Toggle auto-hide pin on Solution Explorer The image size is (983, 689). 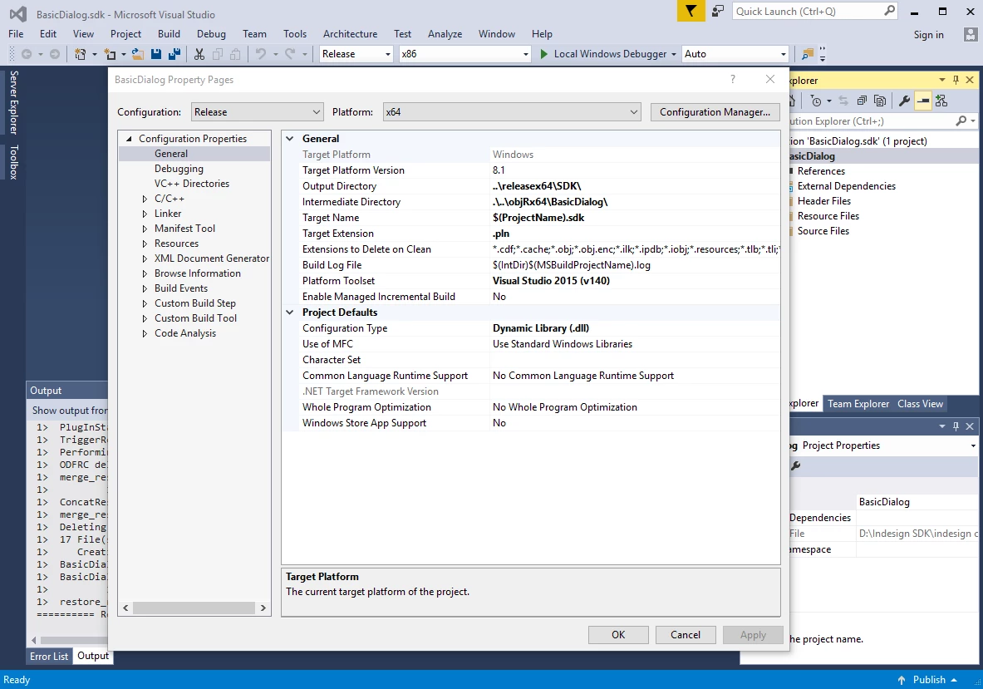pos(956,80)
